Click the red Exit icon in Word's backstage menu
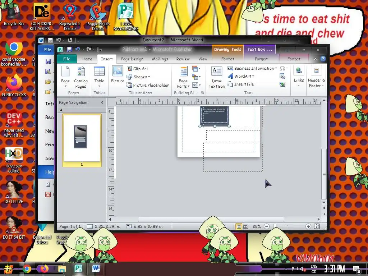 point(48,194)
